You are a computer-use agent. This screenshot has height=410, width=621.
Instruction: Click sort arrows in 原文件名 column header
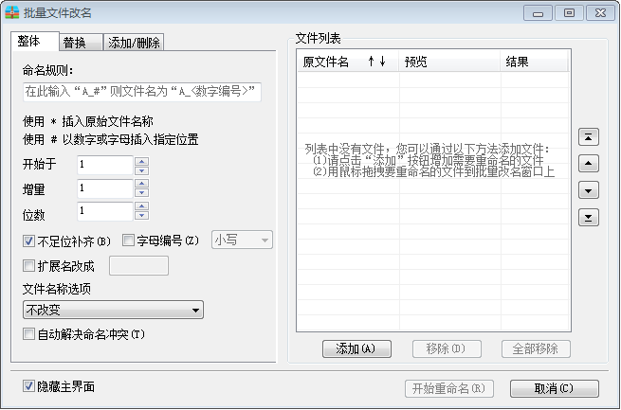pyautogui.click(x=376, y=62)
